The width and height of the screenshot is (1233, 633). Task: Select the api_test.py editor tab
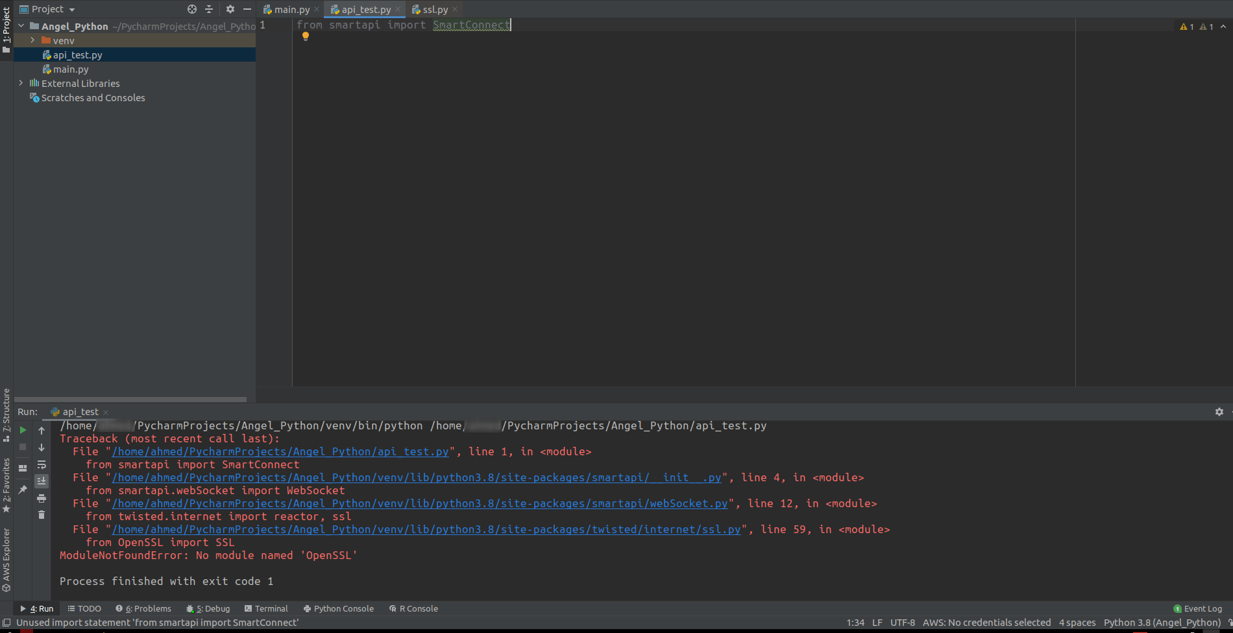tap(366, 10)
